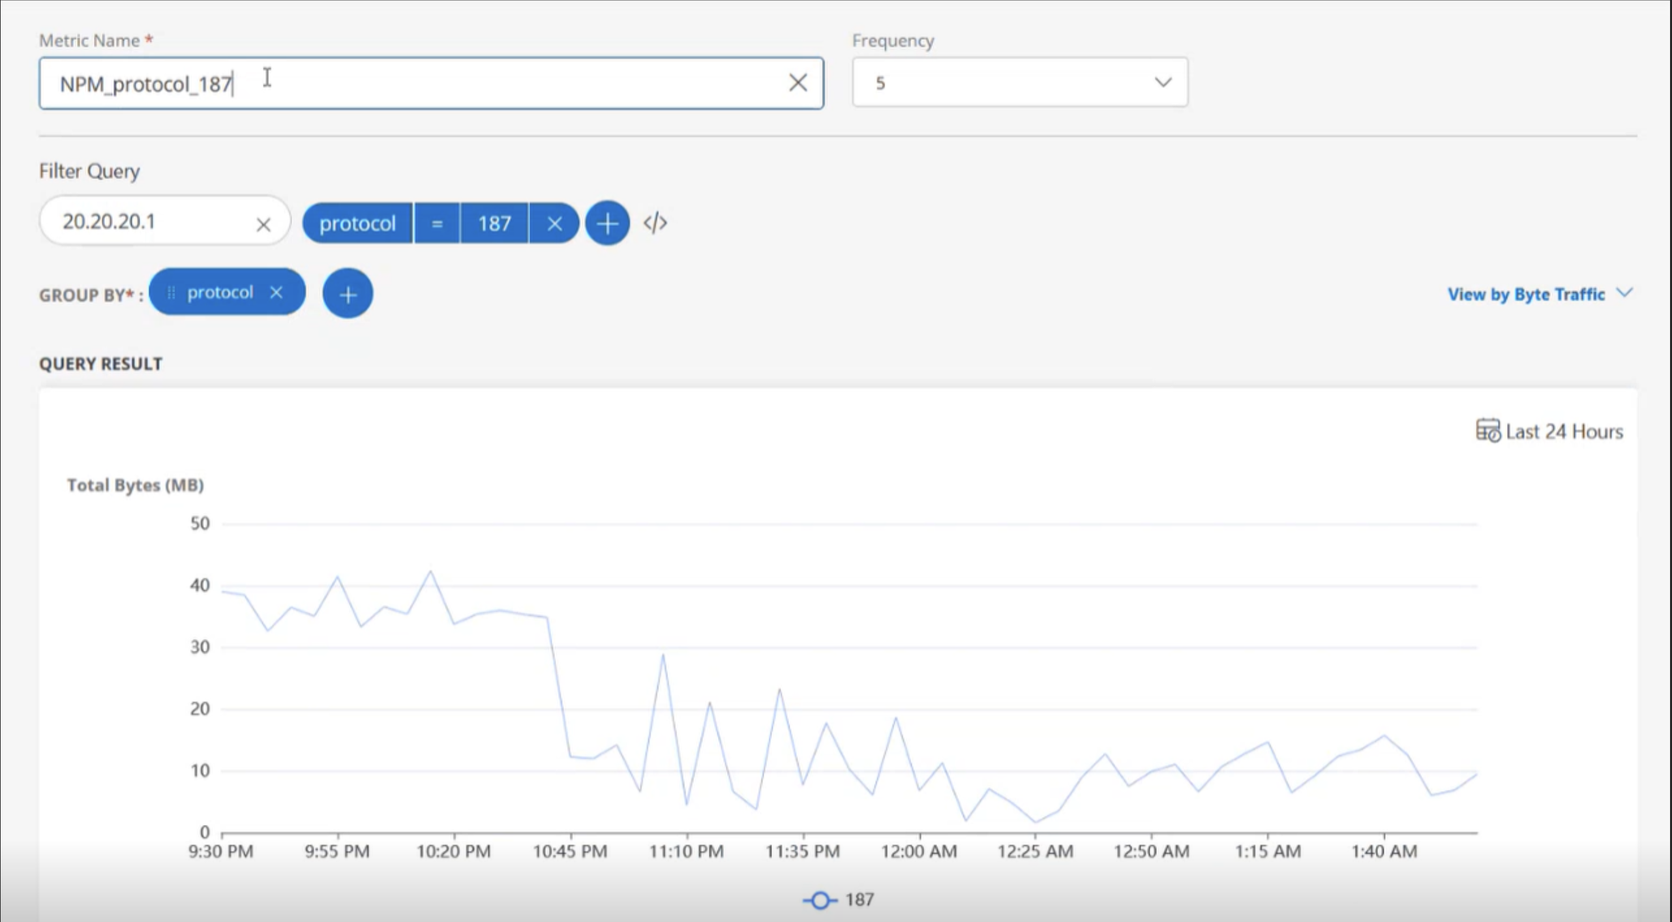Image resolution: width=1672 pixels, height=922 pixels.
Task: Clear the Metric Name field with X
Action: pyautogui.click(x=798, y=83)
